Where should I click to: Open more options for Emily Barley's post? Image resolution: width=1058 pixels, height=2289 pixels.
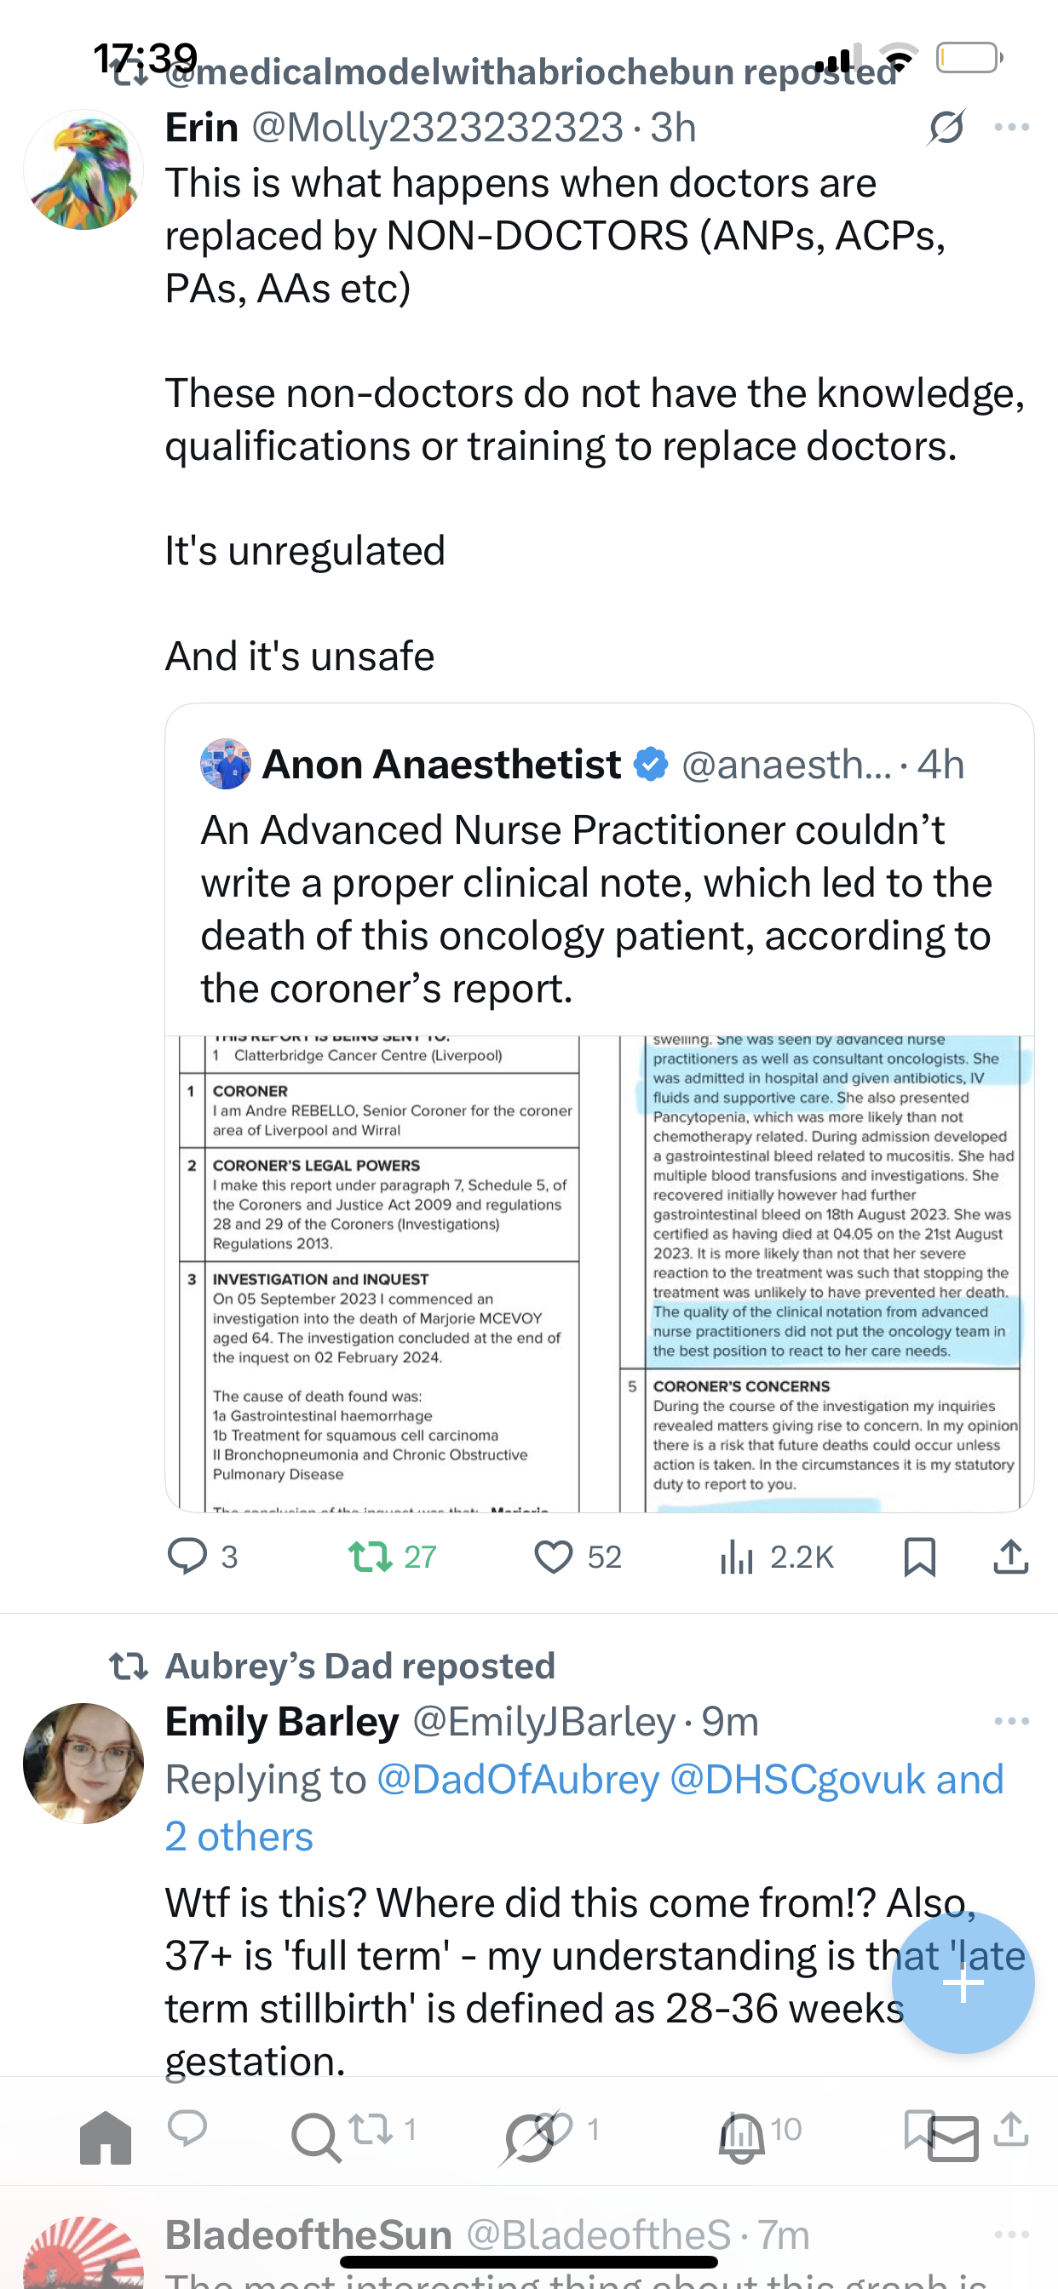pos(1012,1721)
